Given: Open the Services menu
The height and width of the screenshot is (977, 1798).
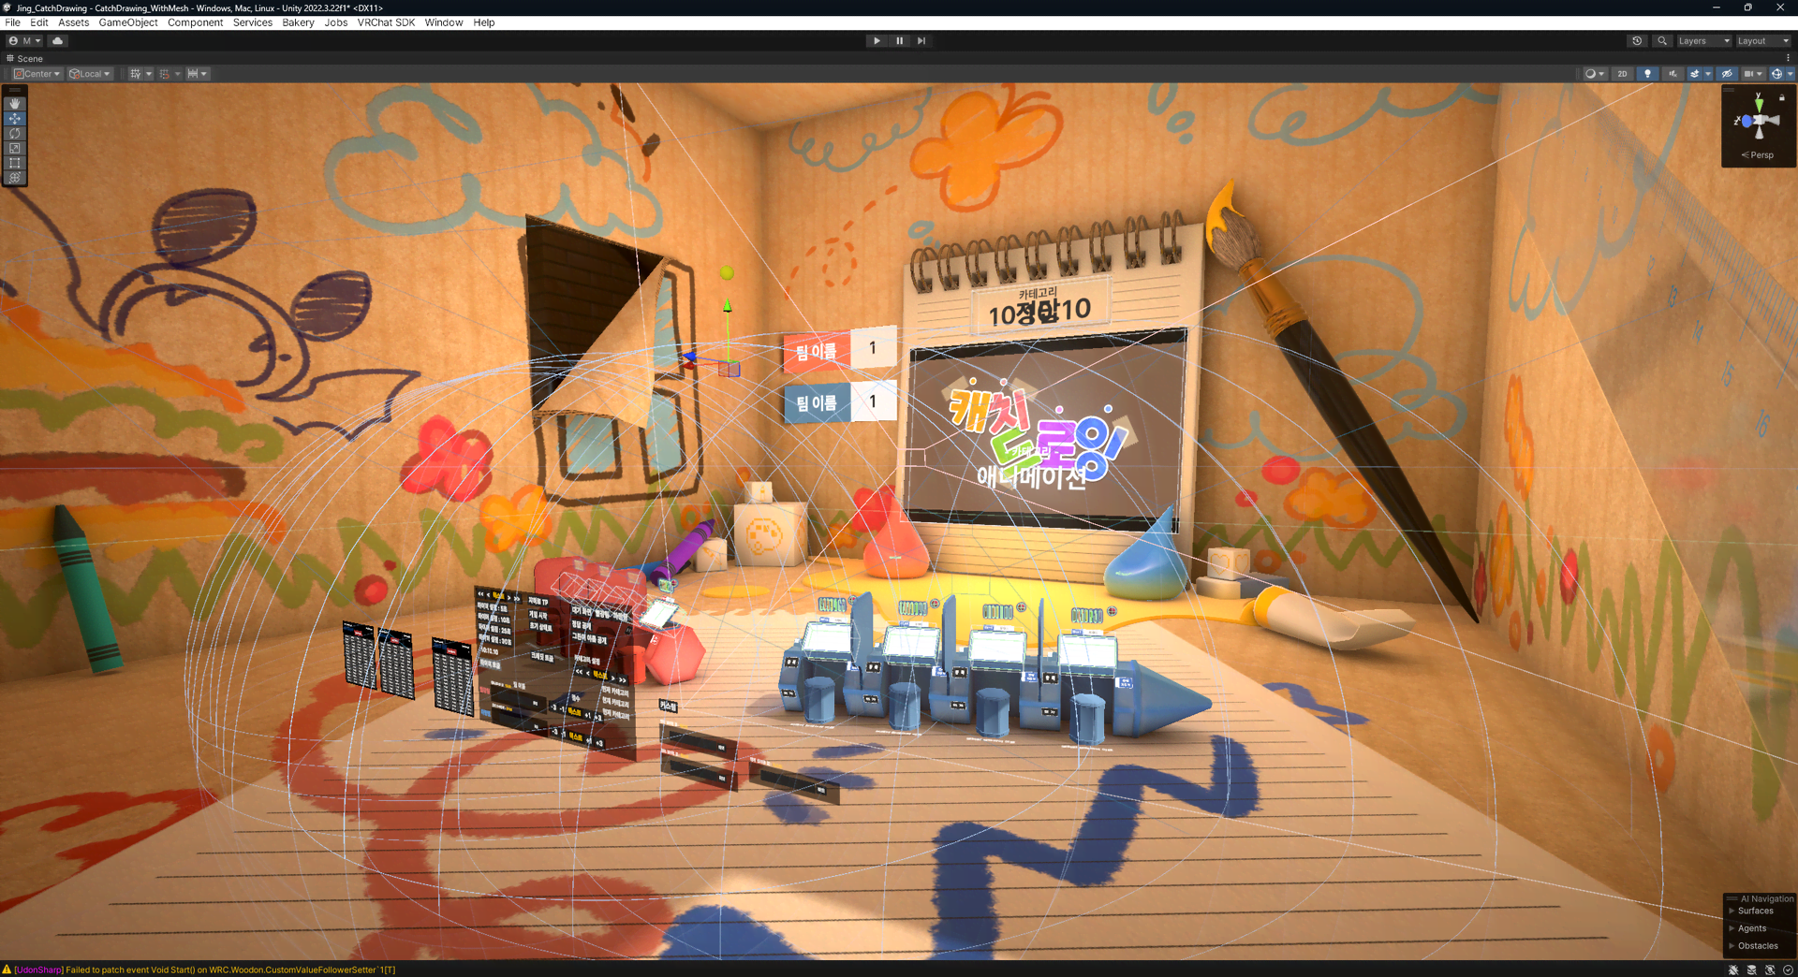Looking at the screenshot, I should tap(253, 22).
